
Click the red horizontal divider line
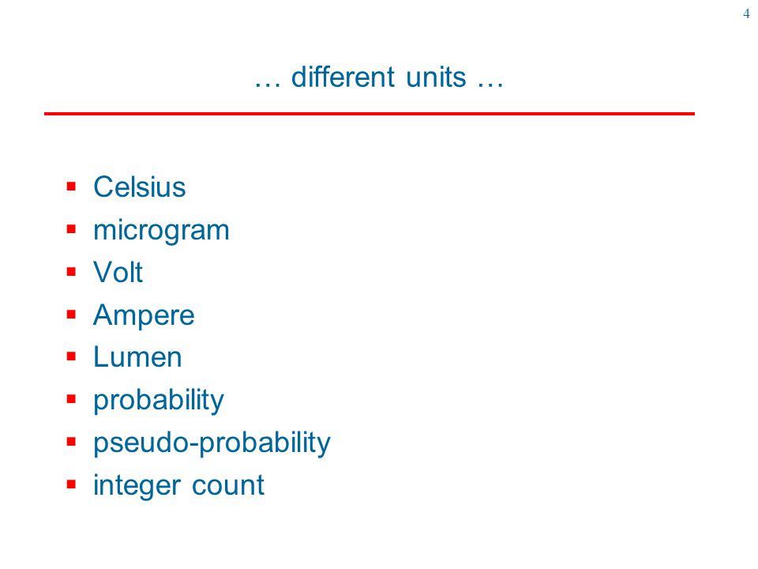tap(370, 114)
